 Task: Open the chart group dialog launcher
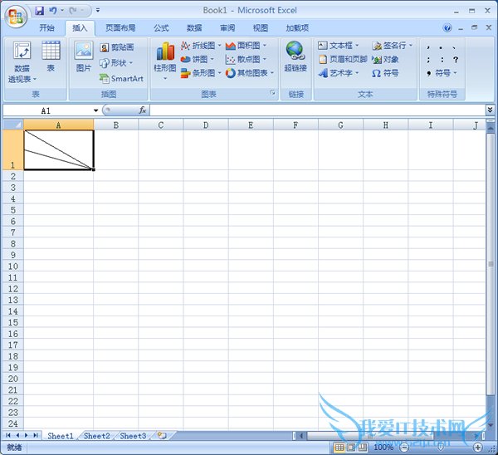pos(273,92)
